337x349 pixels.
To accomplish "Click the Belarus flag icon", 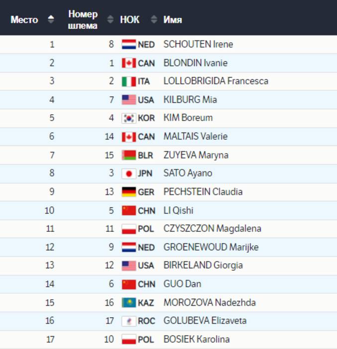I will [129, 155].
